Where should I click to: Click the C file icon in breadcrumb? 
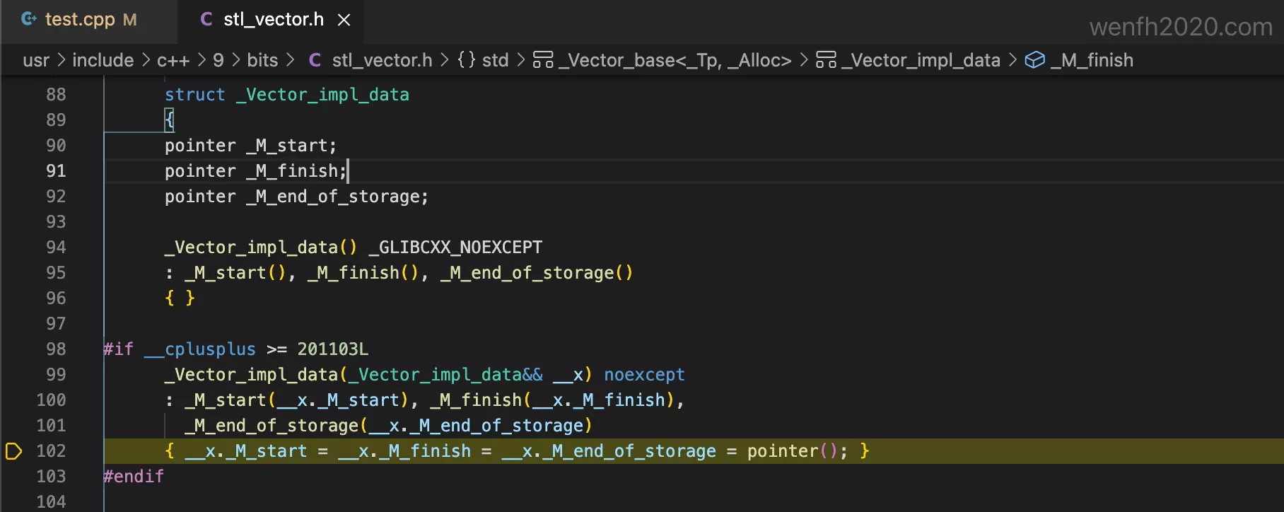[315, 60]
